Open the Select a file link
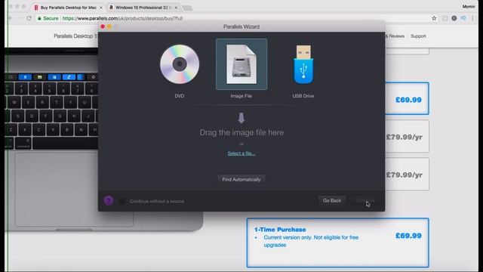This screenshot has width=483, height=272. coord(241,153)
